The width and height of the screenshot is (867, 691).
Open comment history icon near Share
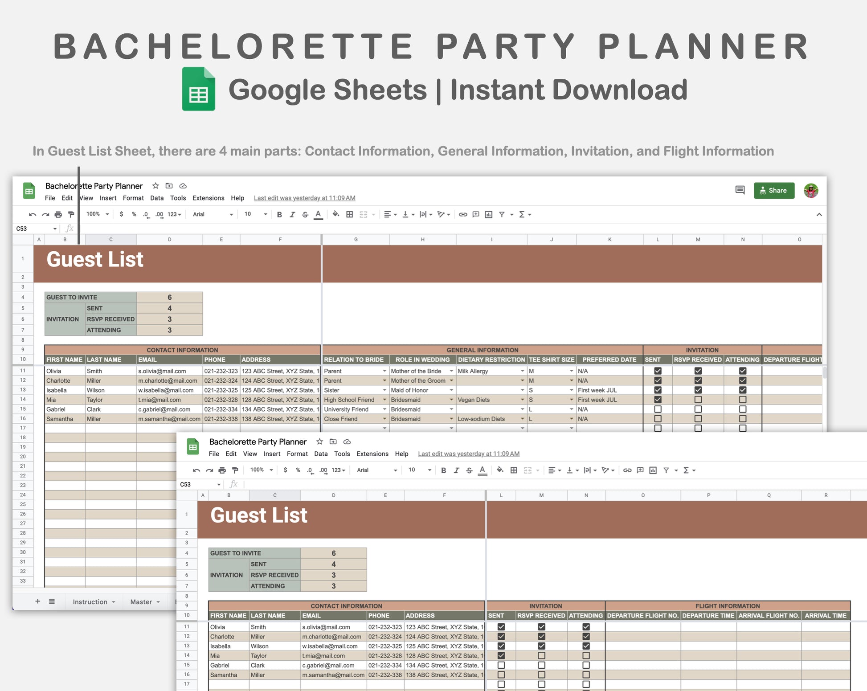[740, 190]
